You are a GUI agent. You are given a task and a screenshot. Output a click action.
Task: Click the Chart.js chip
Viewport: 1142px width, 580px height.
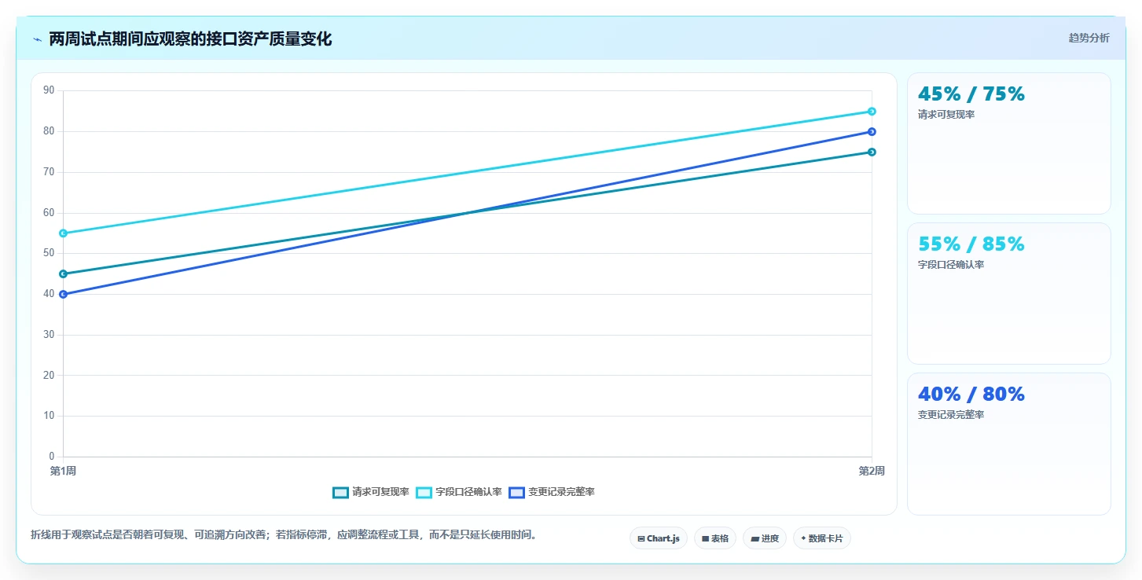pyautogui.click(x=659, y=538)
